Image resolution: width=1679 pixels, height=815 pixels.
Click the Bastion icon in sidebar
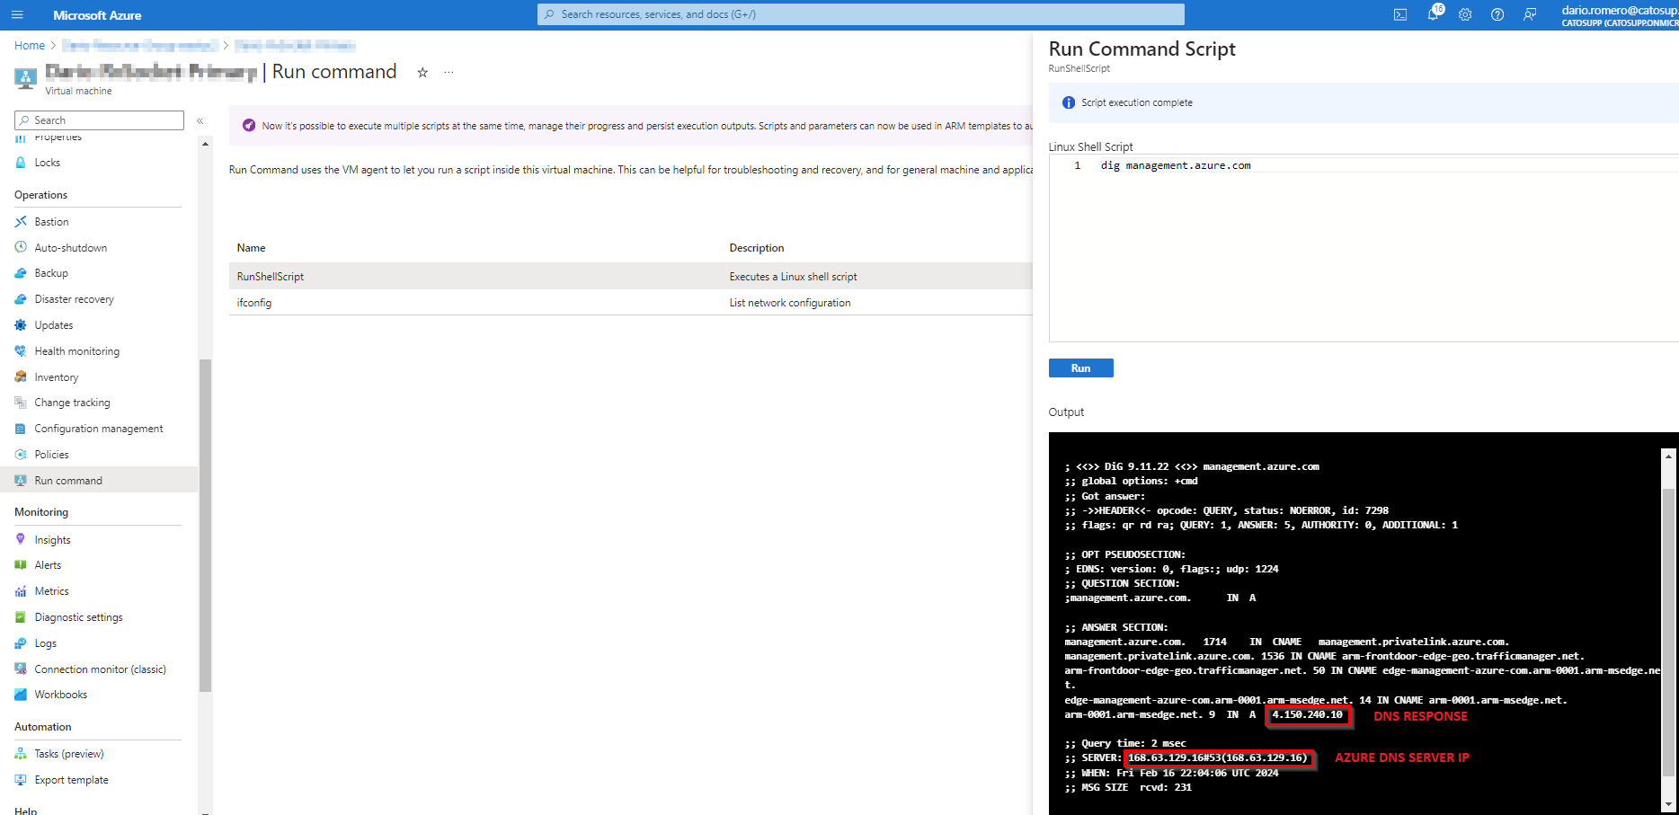(21, 222)
